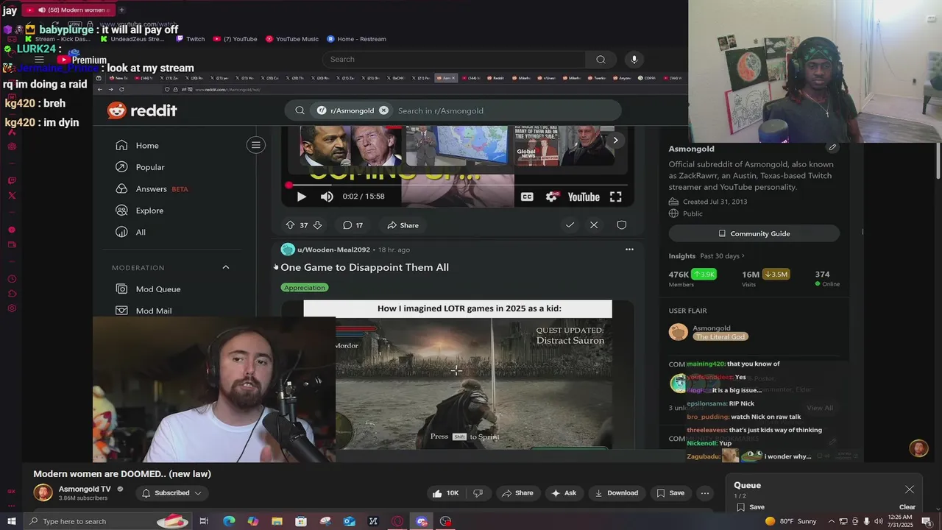Activate YouTube voice search microphone
Viewport: 942px width, 530px height.
tap(634, 59)
